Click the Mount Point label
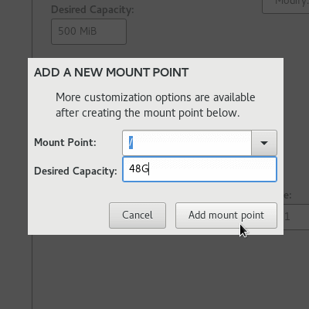This screenshot has width=309, height=309. pyautogui.click(x=65, y=142)
